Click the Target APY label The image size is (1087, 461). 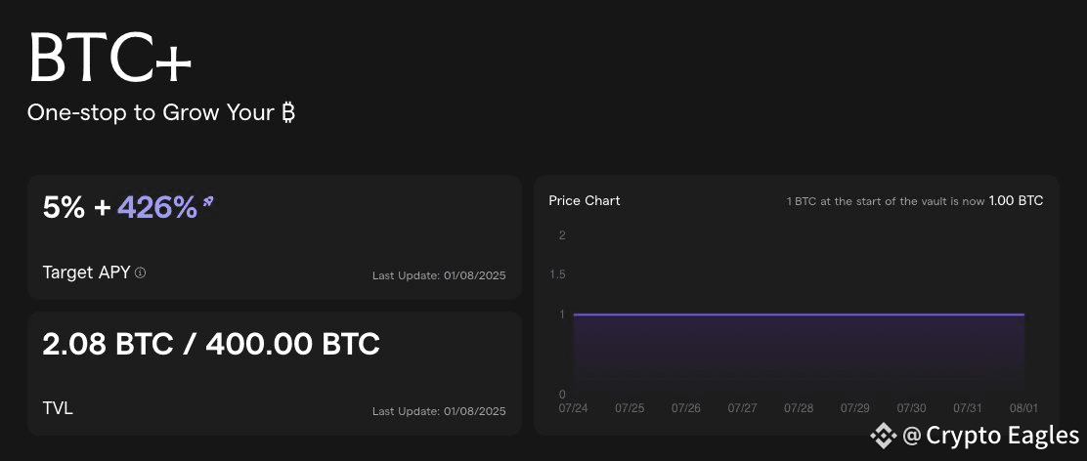[x=87, y=272]
